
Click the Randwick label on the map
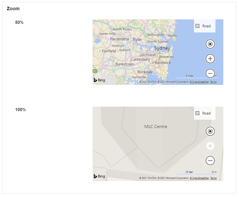coord(163,63)
